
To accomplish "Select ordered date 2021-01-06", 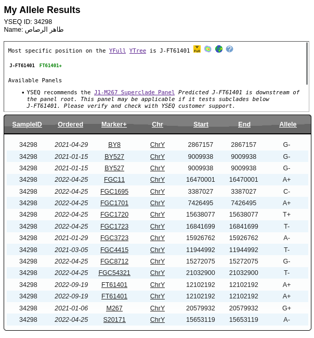I will click(71, 308).
